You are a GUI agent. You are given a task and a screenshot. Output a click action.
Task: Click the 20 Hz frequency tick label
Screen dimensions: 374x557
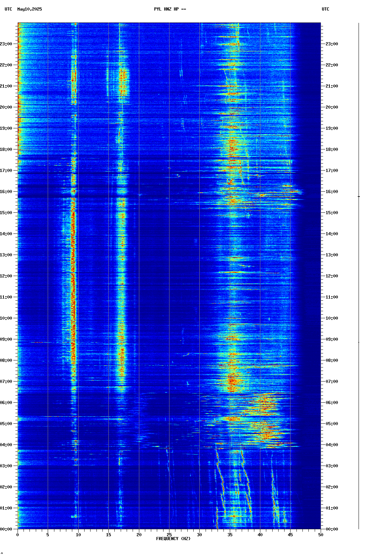point(139,535)
